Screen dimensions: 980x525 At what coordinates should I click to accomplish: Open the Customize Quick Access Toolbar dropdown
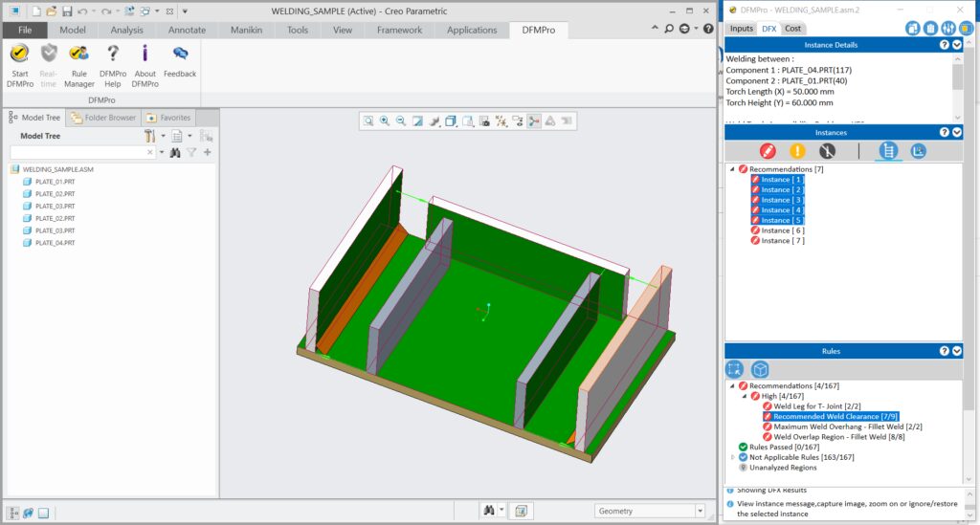click(x=185, y=11)
